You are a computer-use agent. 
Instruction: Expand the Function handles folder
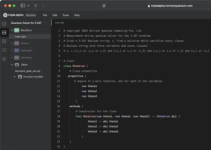15,77
